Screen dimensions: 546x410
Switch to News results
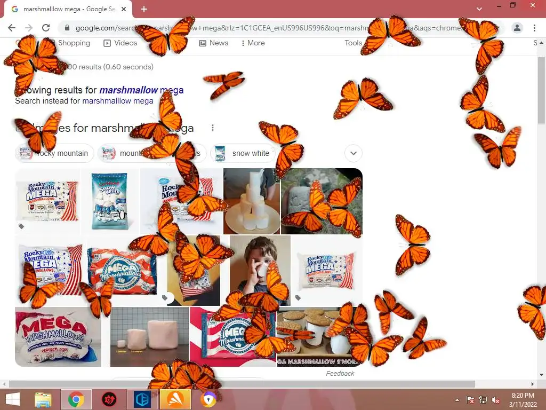click(213, 43)
